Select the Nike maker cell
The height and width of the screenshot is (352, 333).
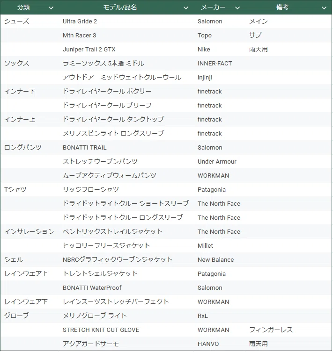[204, 50]
